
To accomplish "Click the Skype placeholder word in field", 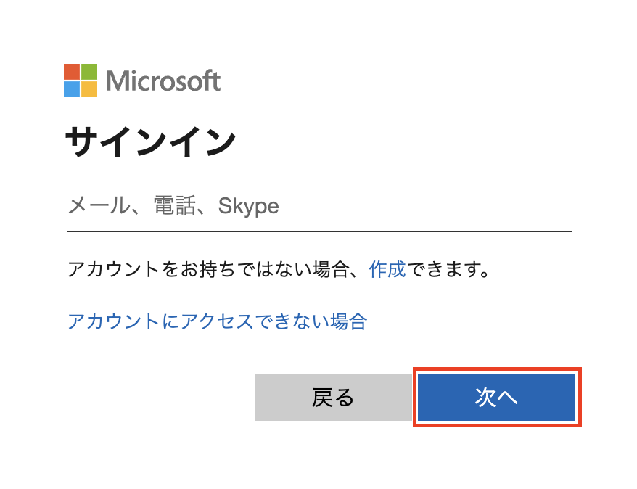I will tap(249, 206).
